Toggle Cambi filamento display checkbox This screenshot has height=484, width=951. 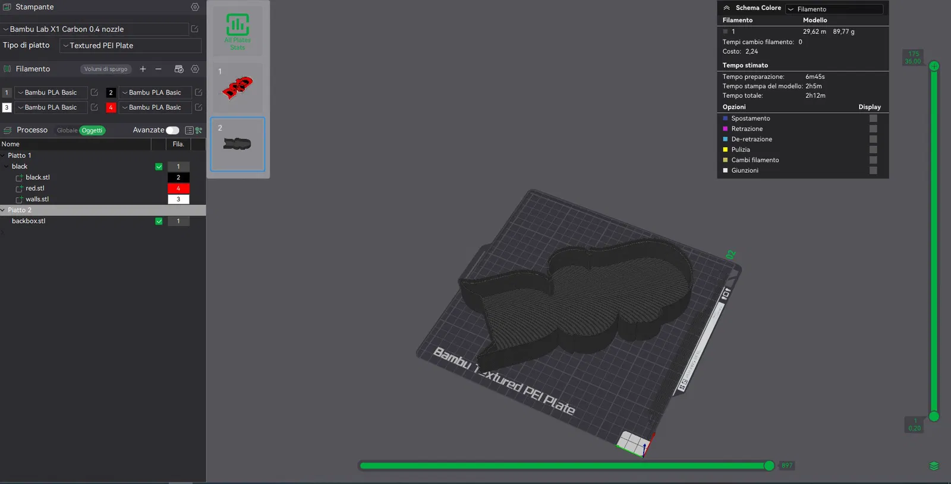click(x=873, y=160)
